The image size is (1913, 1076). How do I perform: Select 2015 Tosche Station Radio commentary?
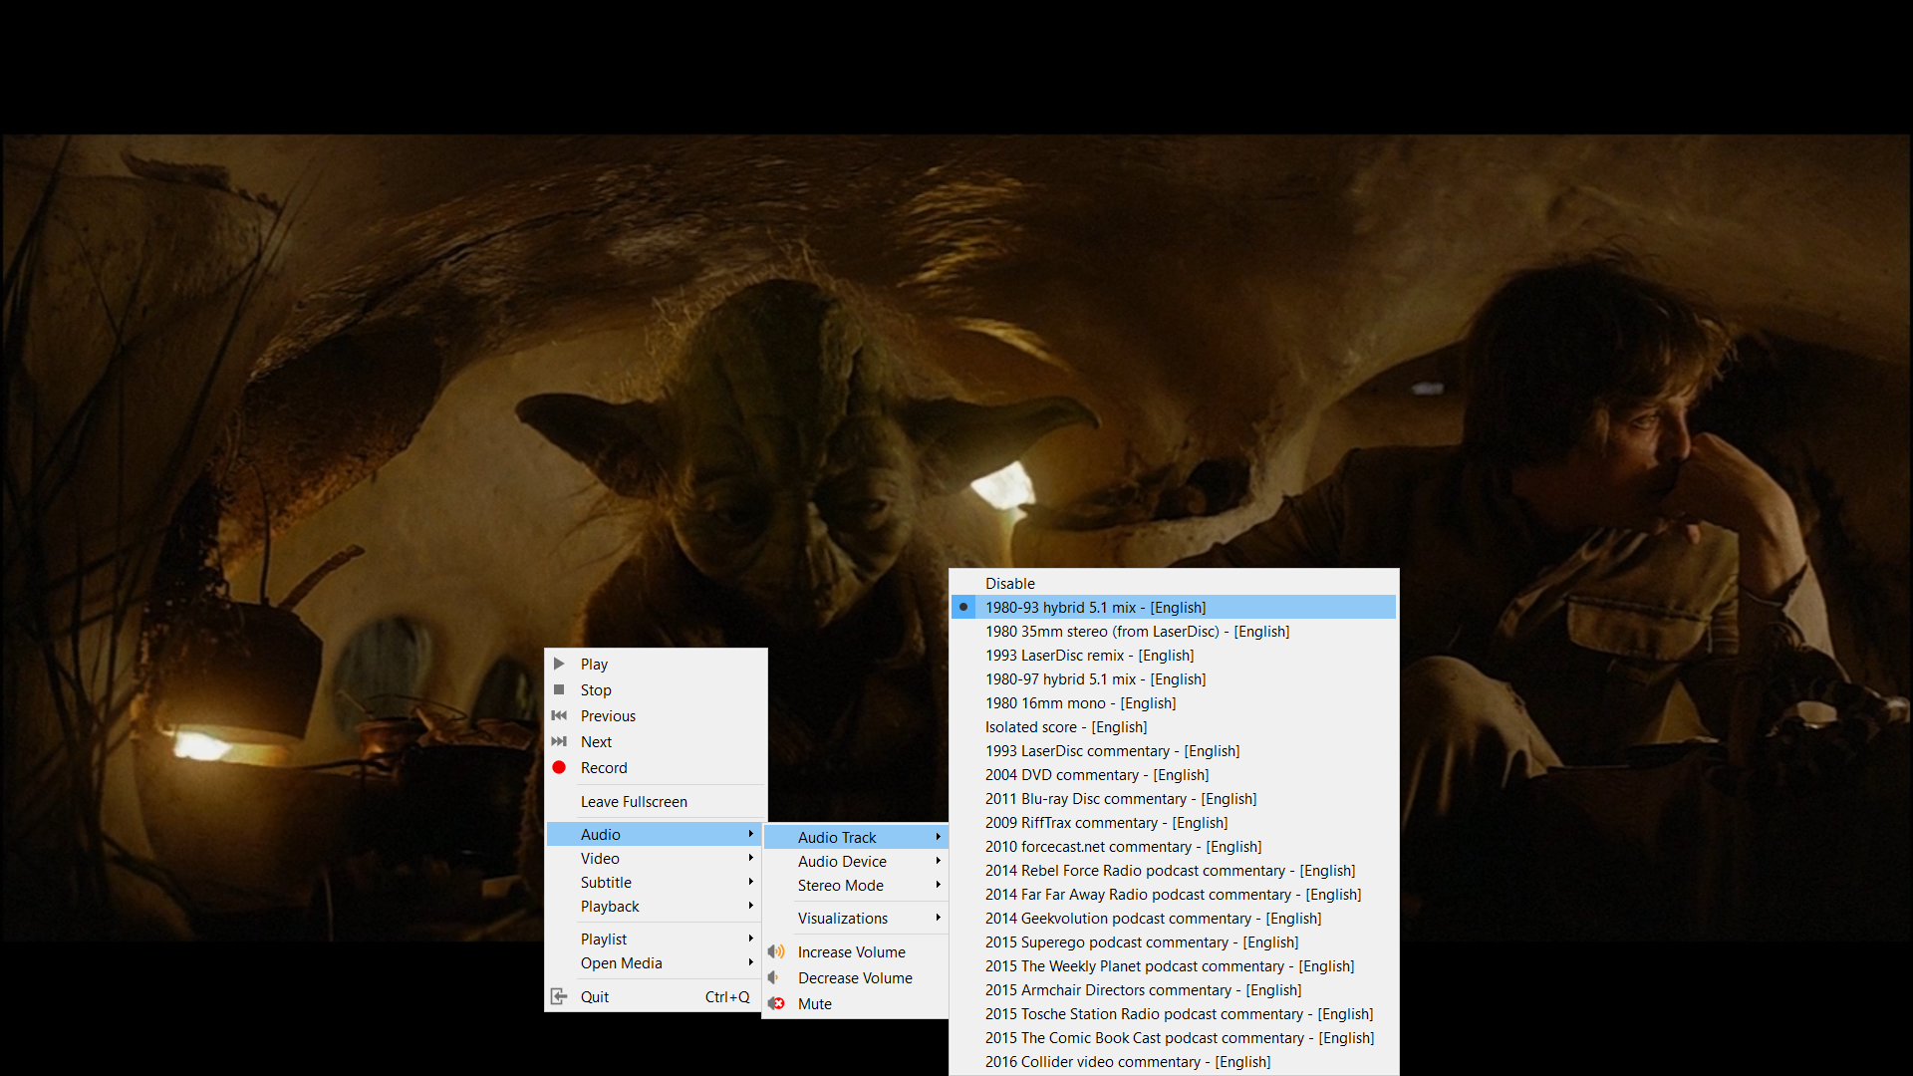(x=1174, y=1013)
